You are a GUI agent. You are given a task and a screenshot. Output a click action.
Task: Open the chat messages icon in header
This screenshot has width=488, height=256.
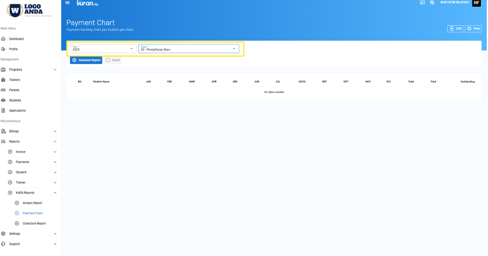pos(422,3)
